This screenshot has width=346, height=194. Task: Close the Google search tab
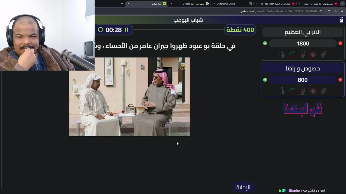pyautogui.click(x=171, y=4)
